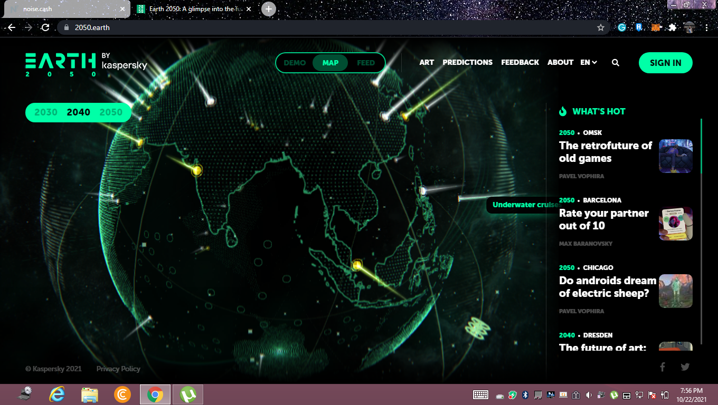View site info via the padlock icon
Image resolution: width=718 pixels, height=405 pixels.
point(67,27)
